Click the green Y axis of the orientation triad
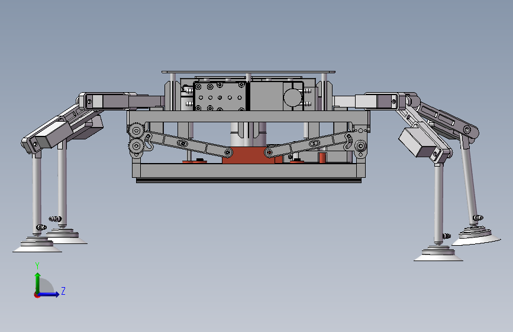The height and width of the screenshot is (332, 513). (x=38, y=282)
